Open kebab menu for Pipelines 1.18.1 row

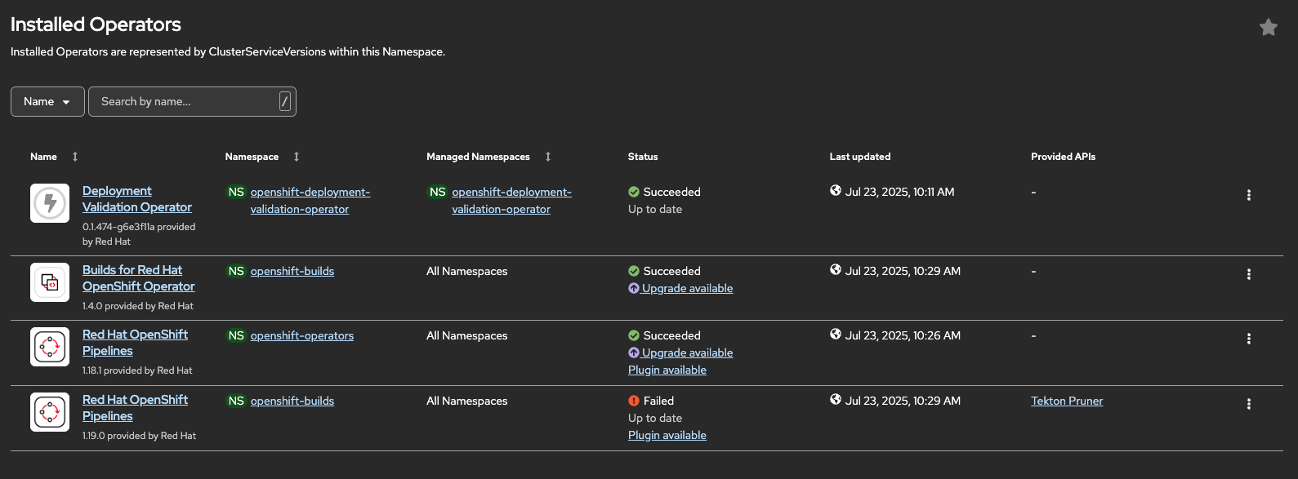point(1248,339)
